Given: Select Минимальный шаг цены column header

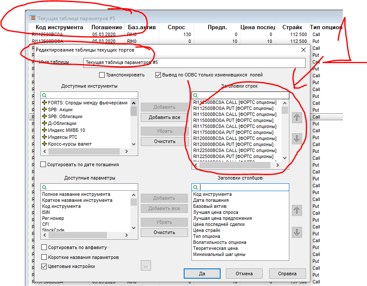Looking at the screenshot, I should point(219,254).
